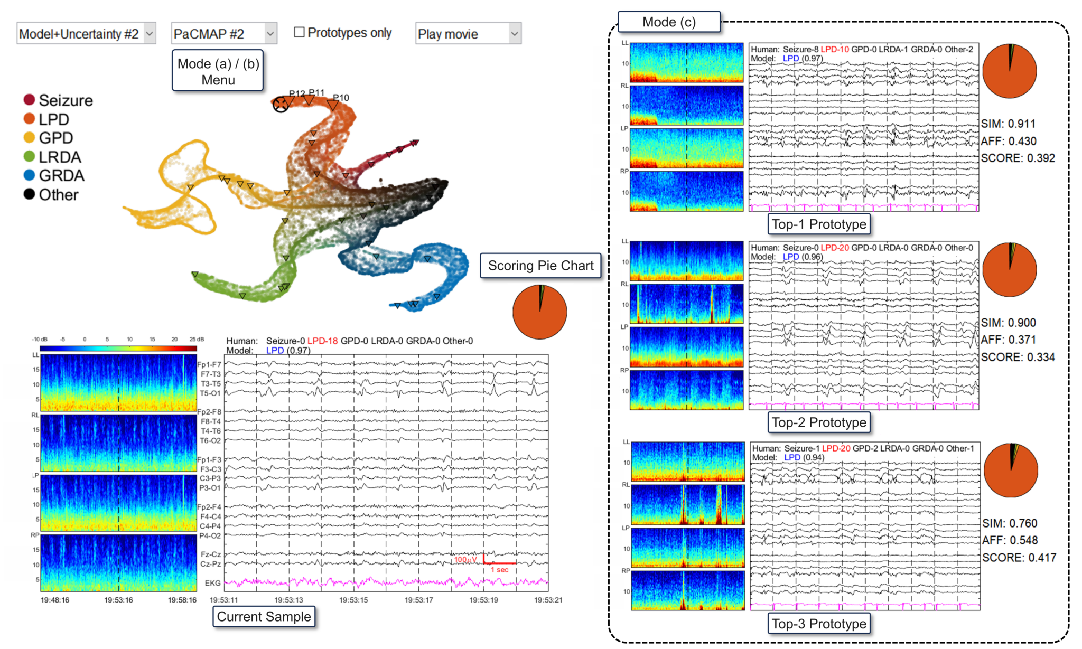Click the Scoring Pie Chart

(539, 312)
